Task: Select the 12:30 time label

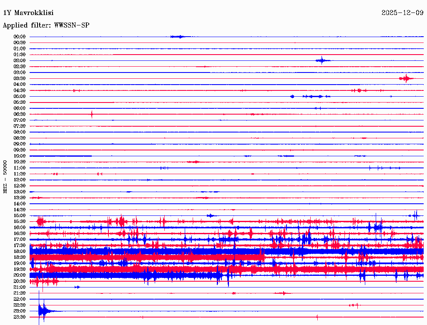Action: tap(20, 186)
